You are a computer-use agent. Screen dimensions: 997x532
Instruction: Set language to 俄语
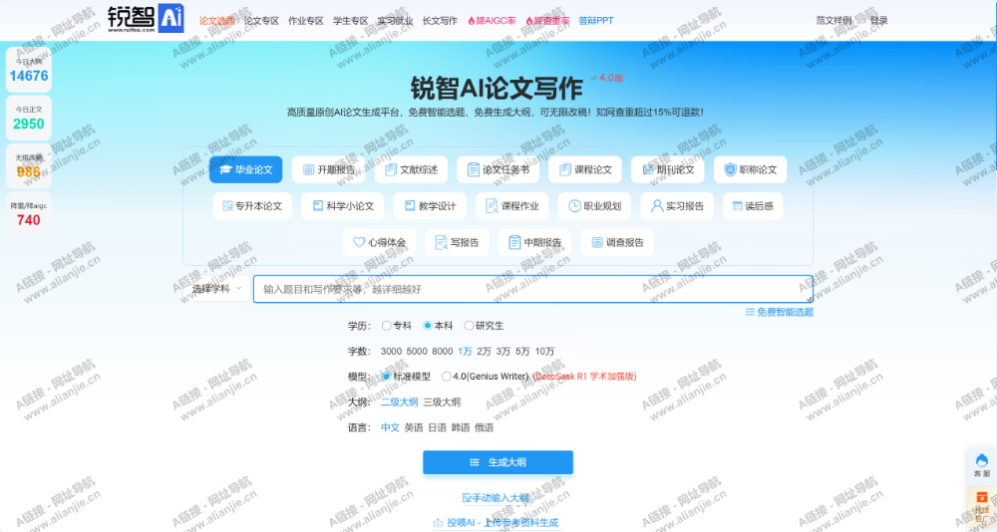484,427
